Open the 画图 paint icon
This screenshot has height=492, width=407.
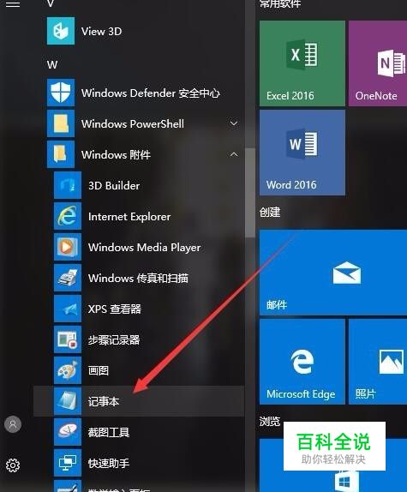[x=68, y=370]
